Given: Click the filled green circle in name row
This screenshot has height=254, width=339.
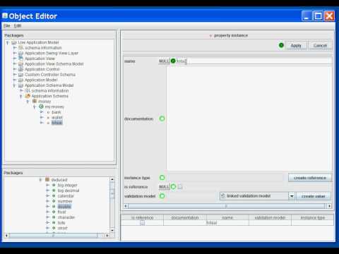Looking at the screenshot, I should (x=173, y=61).
